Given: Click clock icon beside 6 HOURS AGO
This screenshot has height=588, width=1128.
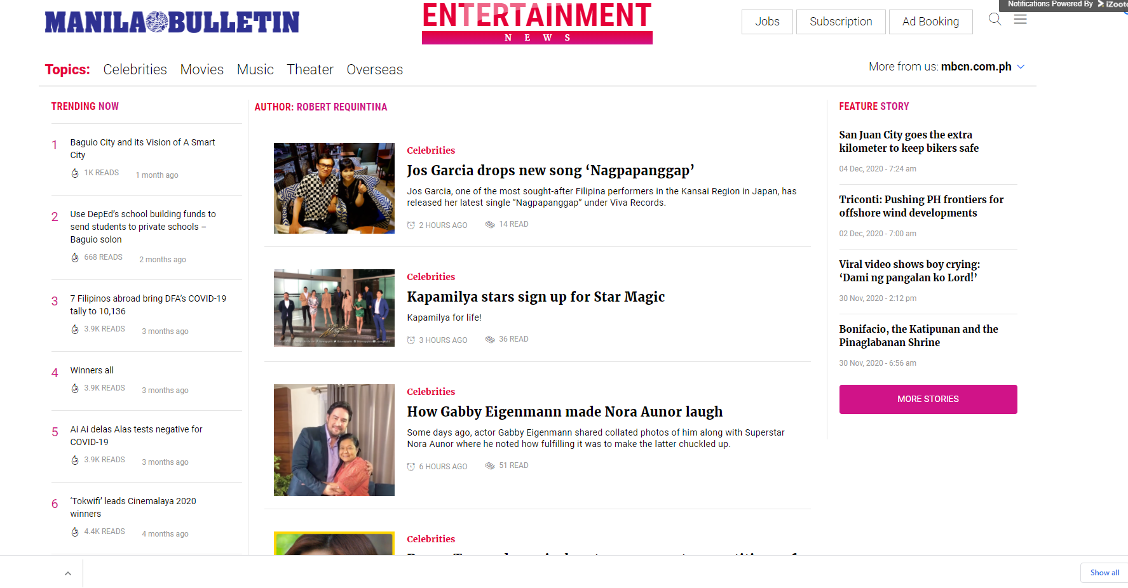Looking at the screenshot, I should [411, 467].
